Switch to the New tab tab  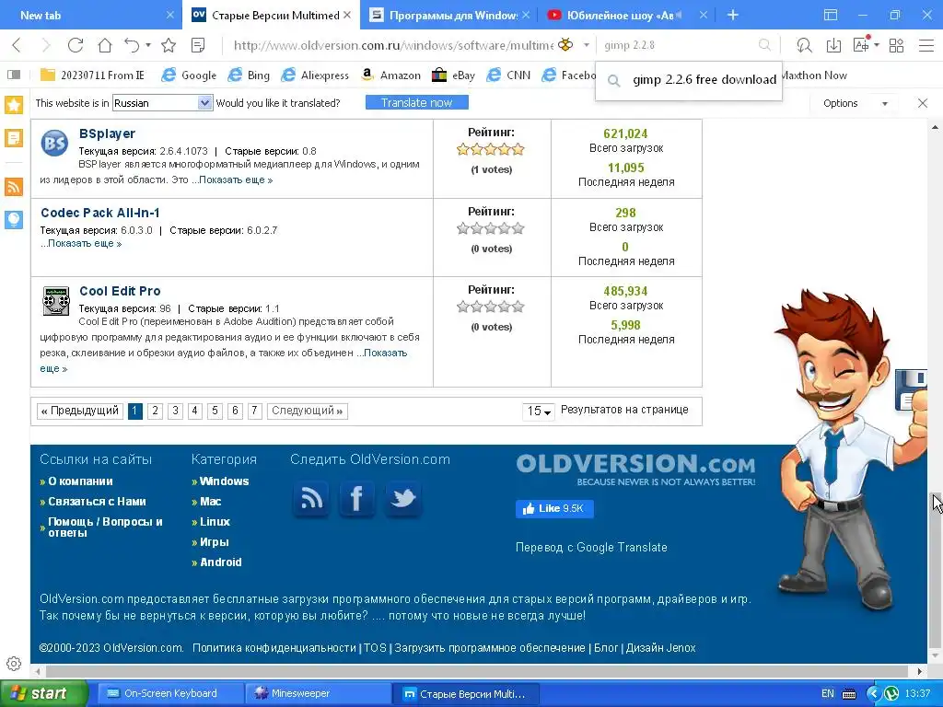point(90,15)
